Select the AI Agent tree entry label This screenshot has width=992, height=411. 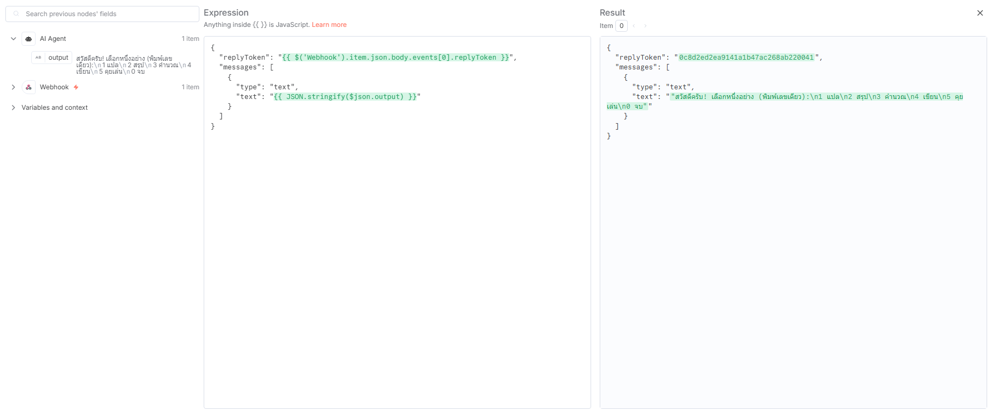click(53, 39)
